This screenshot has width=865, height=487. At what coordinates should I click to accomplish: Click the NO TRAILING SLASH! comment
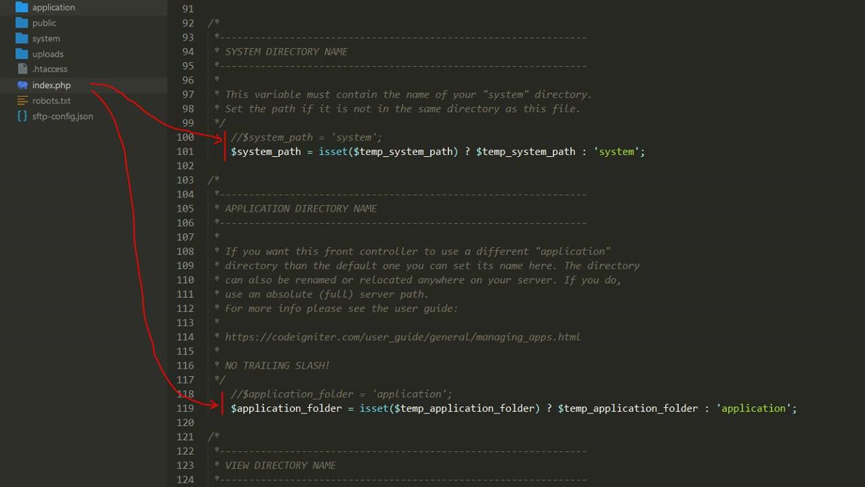[277, 365]
